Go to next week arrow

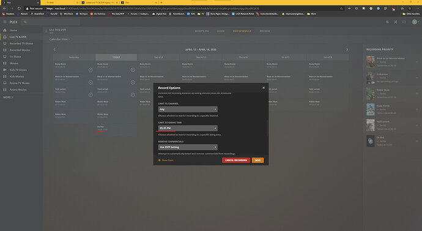tap(347, 50)
